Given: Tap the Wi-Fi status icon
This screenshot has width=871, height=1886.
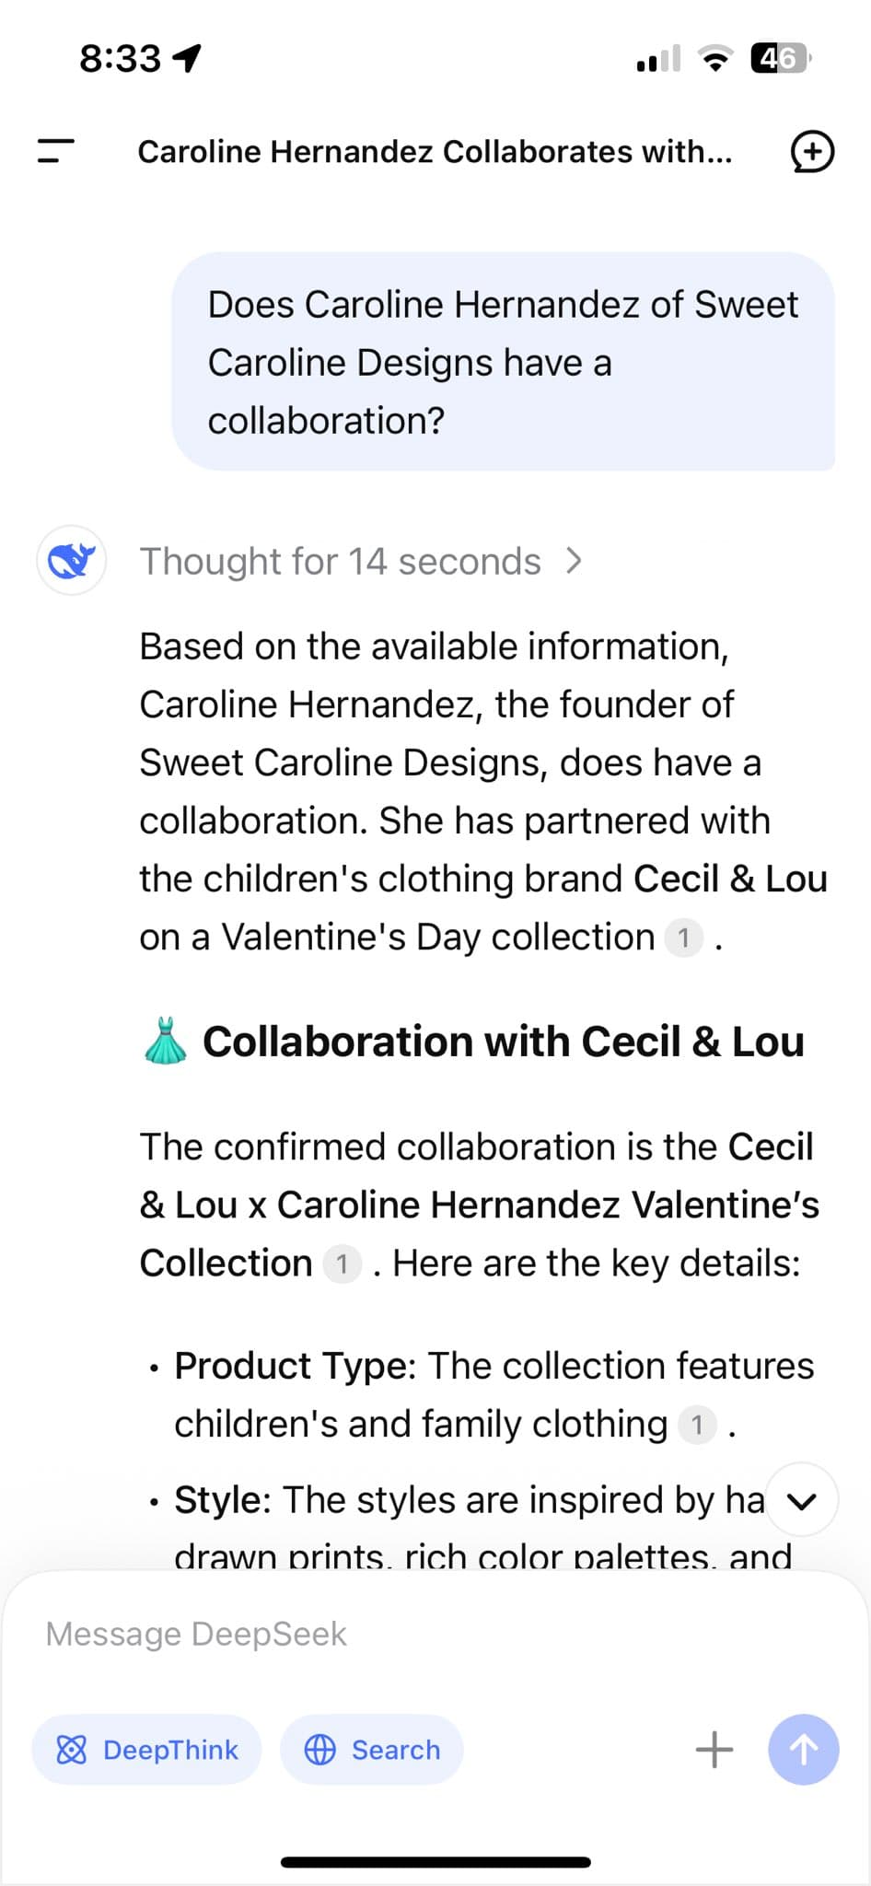Looking at the screenshot, I should click(x=715, y=58).
